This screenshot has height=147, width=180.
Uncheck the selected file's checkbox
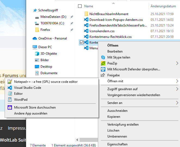tap(82, 42)
